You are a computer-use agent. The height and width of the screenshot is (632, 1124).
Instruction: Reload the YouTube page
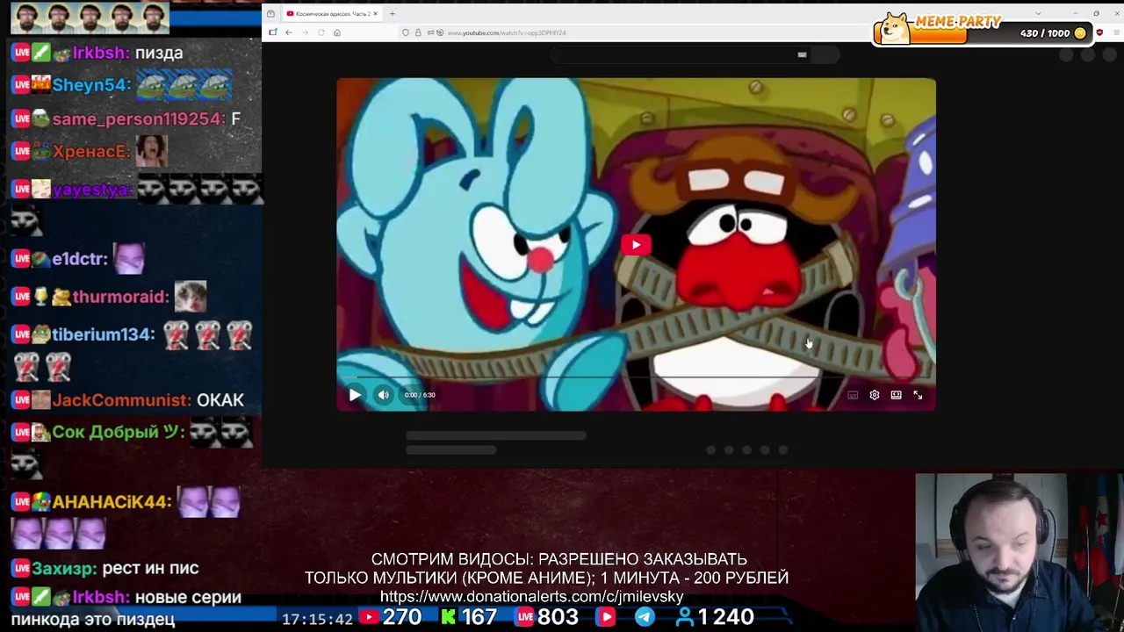(x=321, y=32)
